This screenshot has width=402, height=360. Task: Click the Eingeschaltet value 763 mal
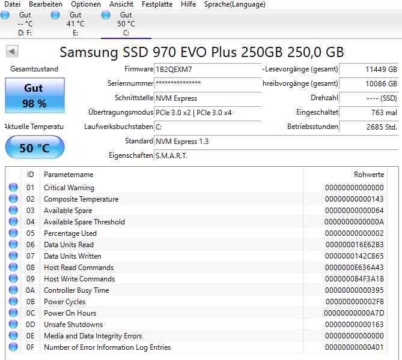point(369,112)
